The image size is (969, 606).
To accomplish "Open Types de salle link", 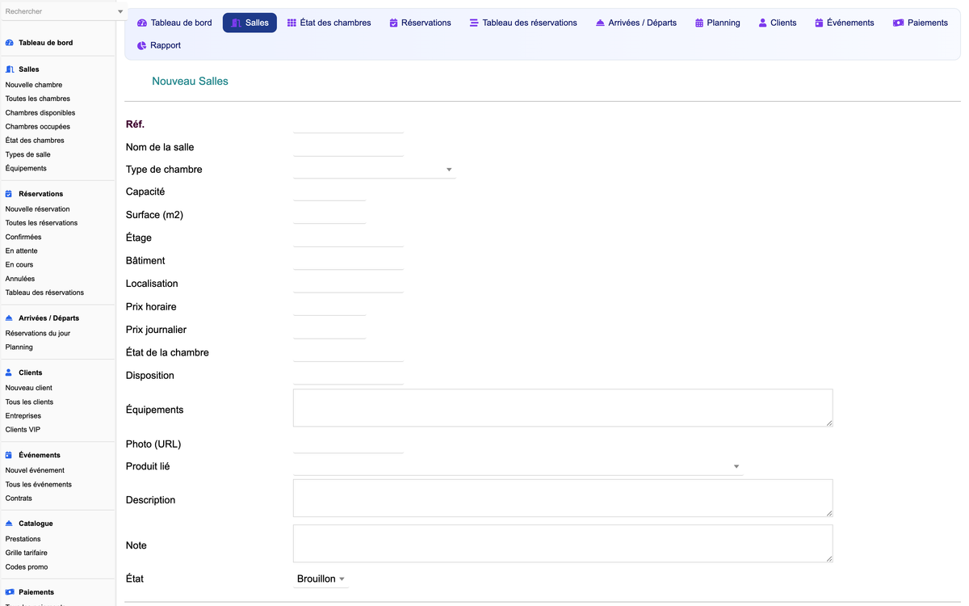I will click(x=28, y=154).
